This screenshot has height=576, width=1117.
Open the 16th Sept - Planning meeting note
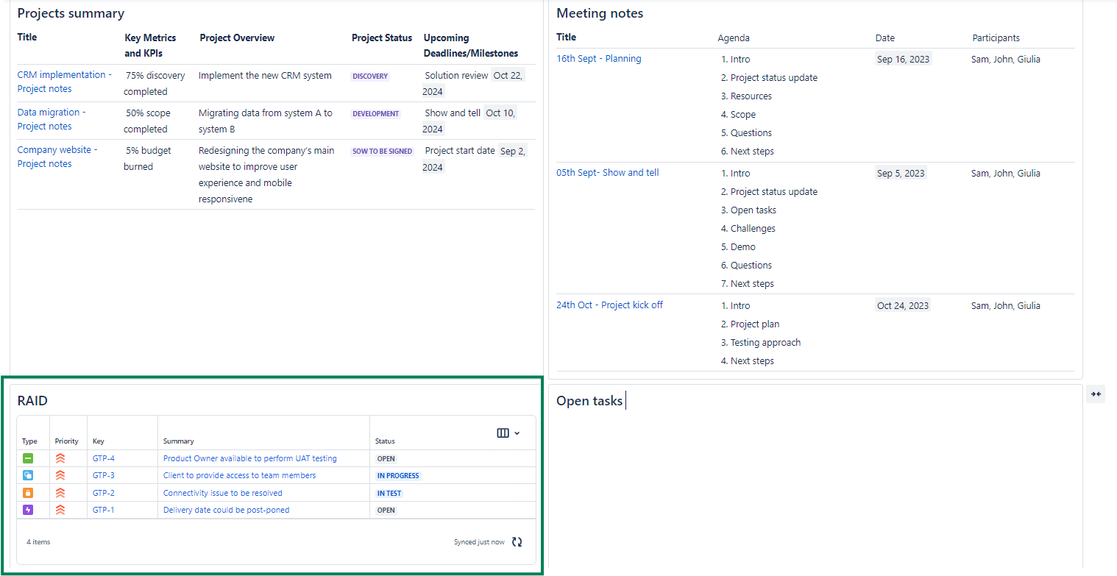[x=598, y=58]
